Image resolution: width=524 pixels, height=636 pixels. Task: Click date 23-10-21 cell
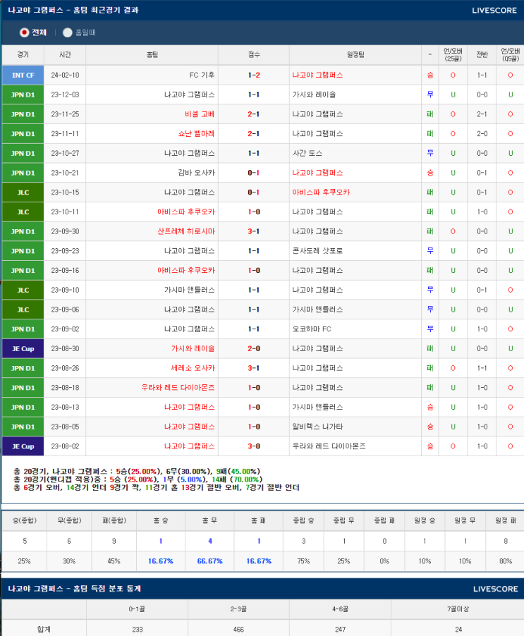coord(65,173)
